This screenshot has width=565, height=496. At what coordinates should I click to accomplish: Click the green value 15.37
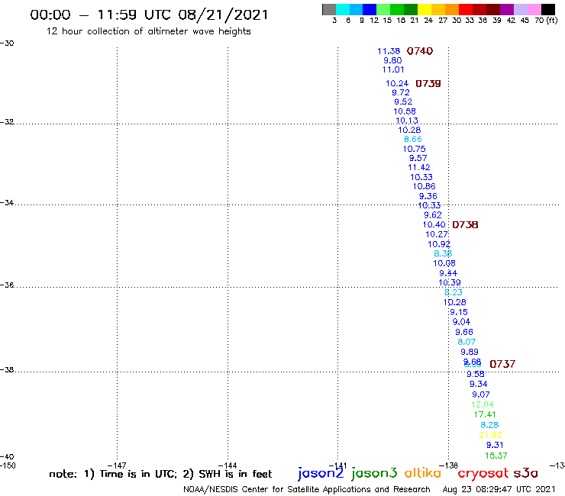[x=496, y=456]
